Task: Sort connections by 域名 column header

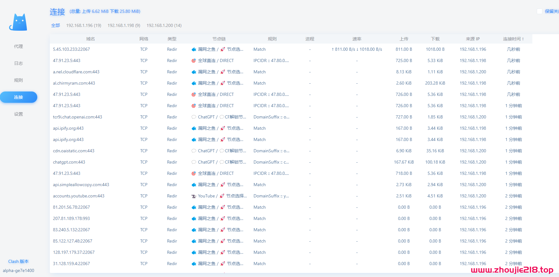Action: [91, 39]
